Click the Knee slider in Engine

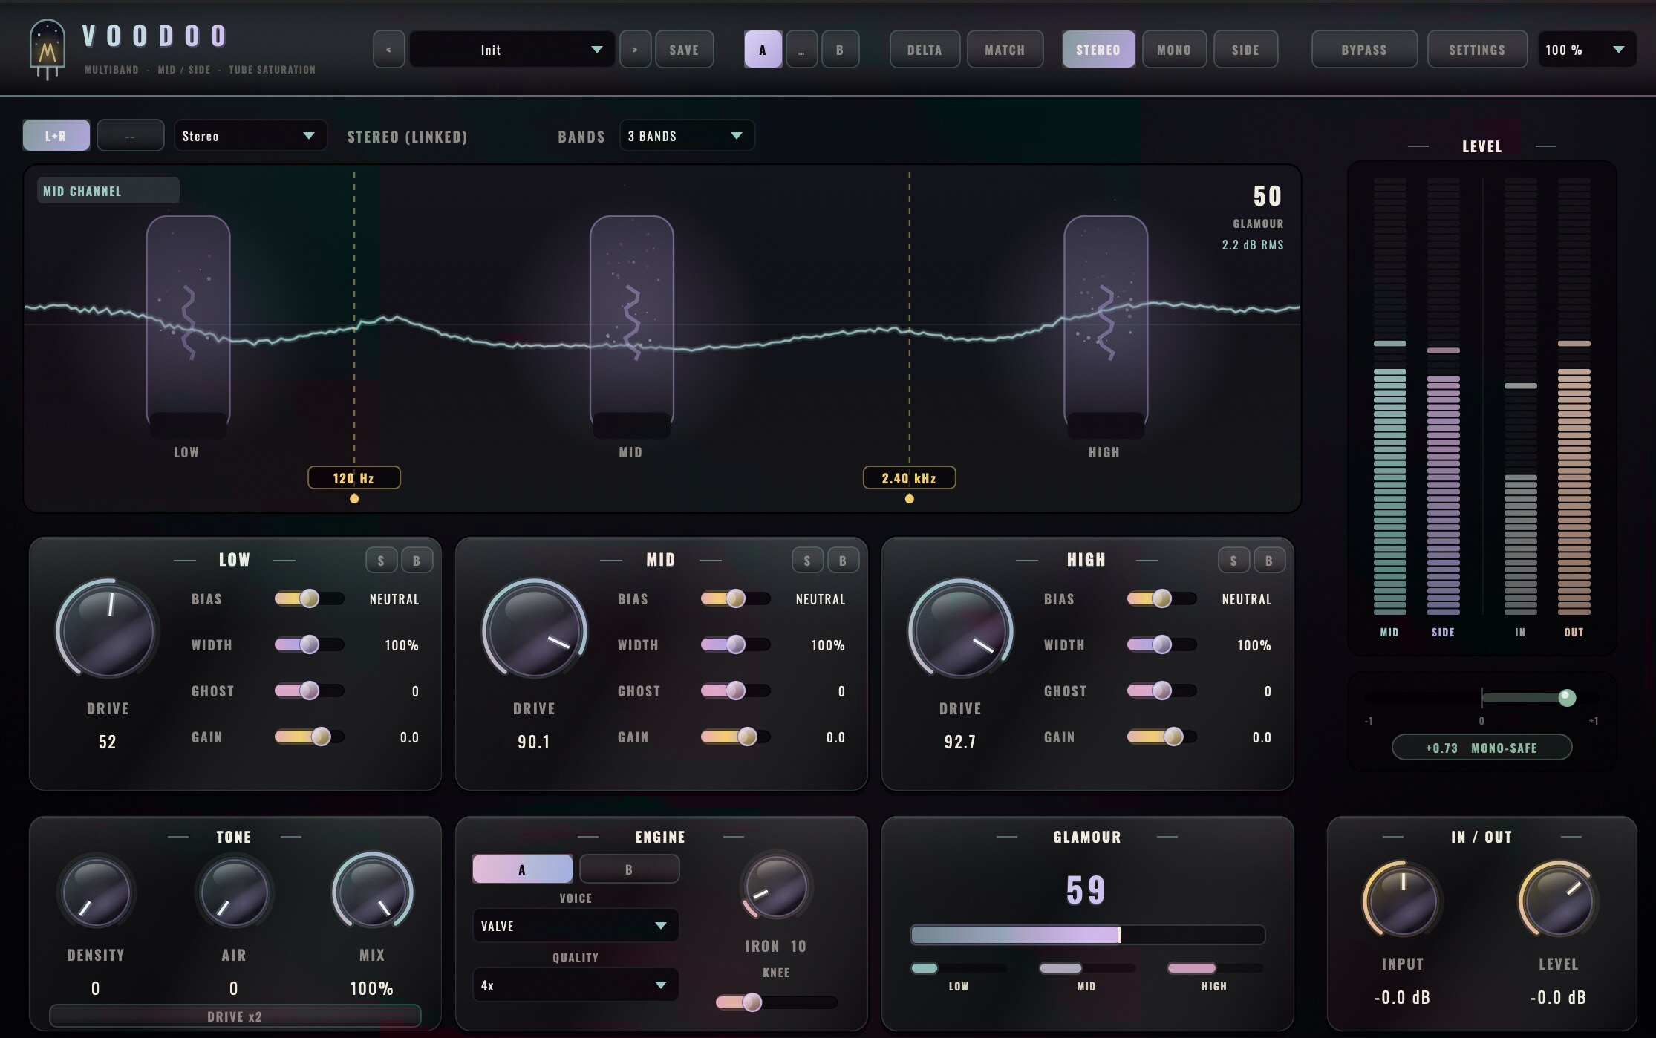[x=776, y=1002]
